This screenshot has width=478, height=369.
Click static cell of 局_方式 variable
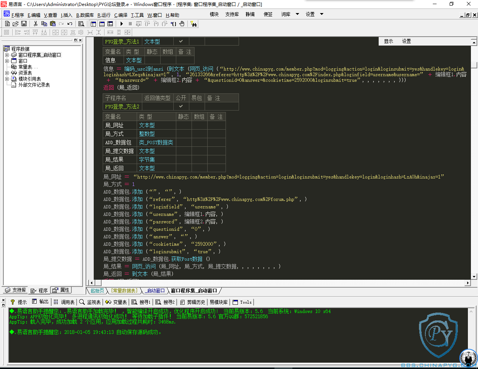click(184, 134)
